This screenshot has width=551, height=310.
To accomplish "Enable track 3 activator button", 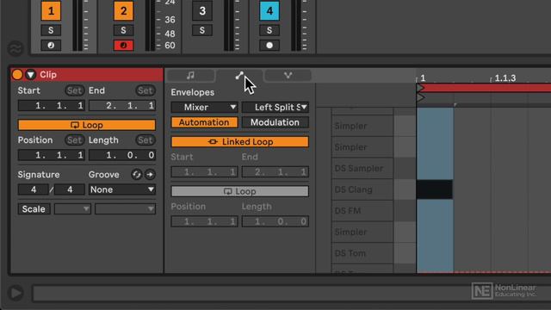I will 202,11.
